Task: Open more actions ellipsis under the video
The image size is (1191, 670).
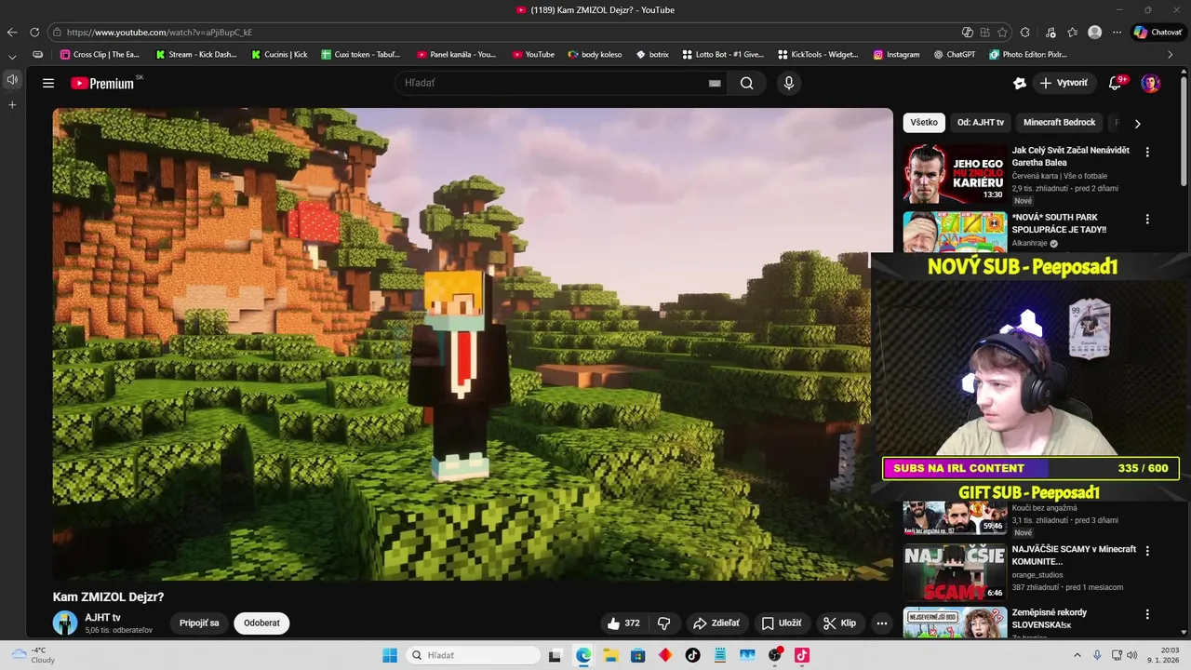Action: point(882,623)
